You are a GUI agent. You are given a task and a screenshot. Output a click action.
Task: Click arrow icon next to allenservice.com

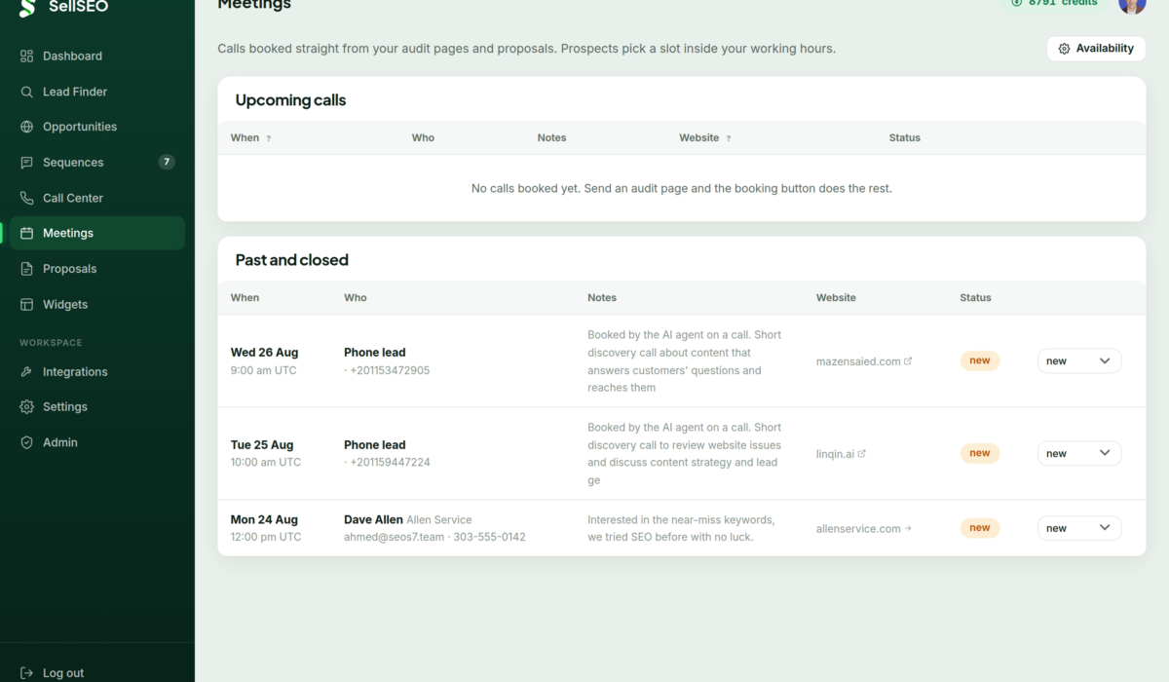909,528
